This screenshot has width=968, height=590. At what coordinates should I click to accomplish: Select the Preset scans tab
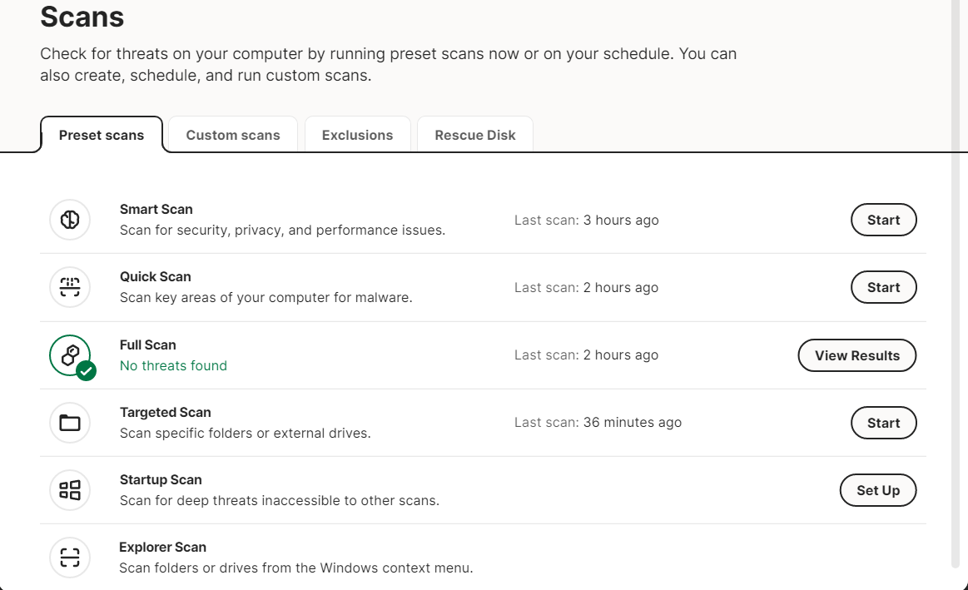coord(101,135)
